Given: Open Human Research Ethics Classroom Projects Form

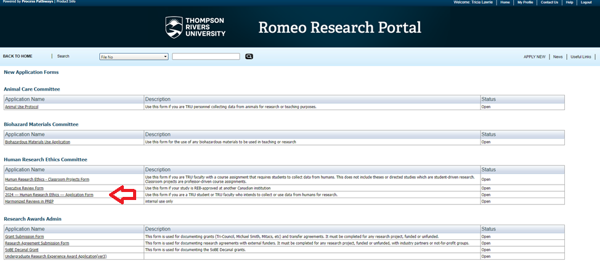Looking at the screenshot, I should point(47,179).
